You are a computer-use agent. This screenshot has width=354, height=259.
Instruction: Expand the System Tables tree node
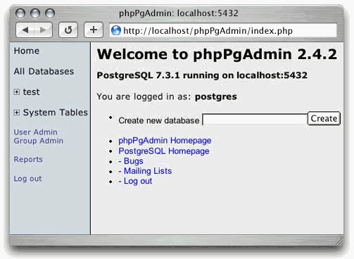click(x=16, y=113)
